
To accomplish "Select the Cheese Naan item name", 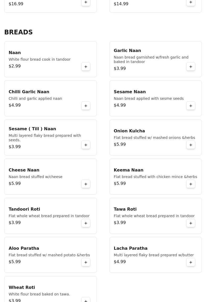I will tap(24, 170).
